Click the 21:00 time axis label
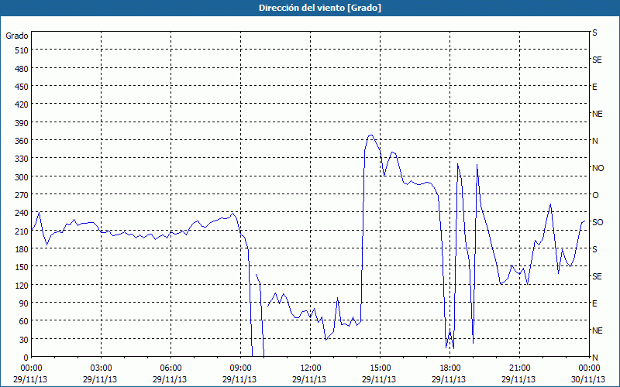620x387 pixels. pyautogui.click(x=519, y=368)
